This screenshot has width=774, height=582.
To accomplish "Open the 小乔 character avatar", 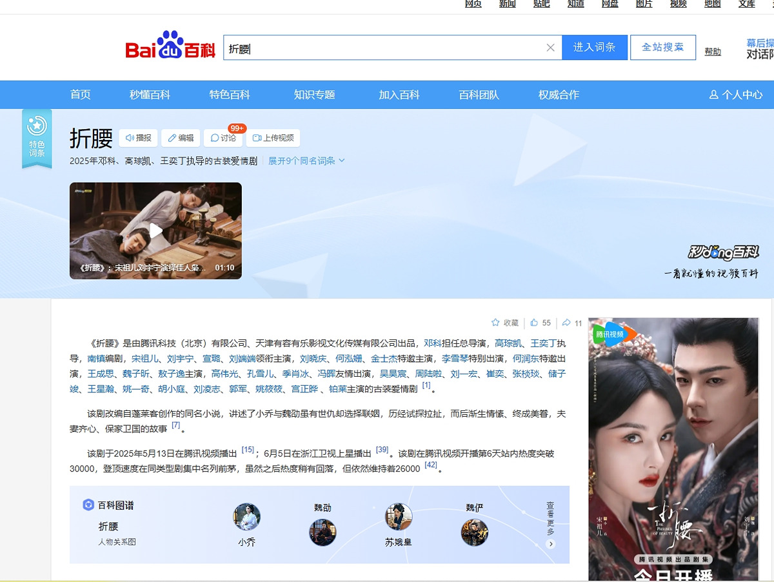I will 246,517.
